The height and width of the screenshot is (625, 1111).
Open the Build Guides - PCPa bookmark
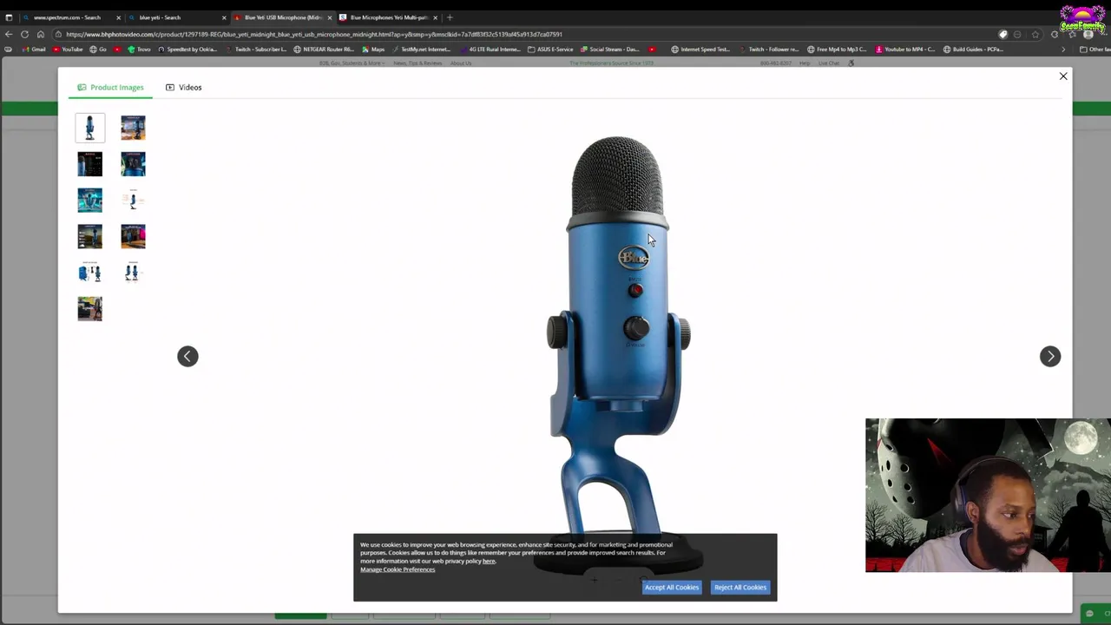[973, 49]
